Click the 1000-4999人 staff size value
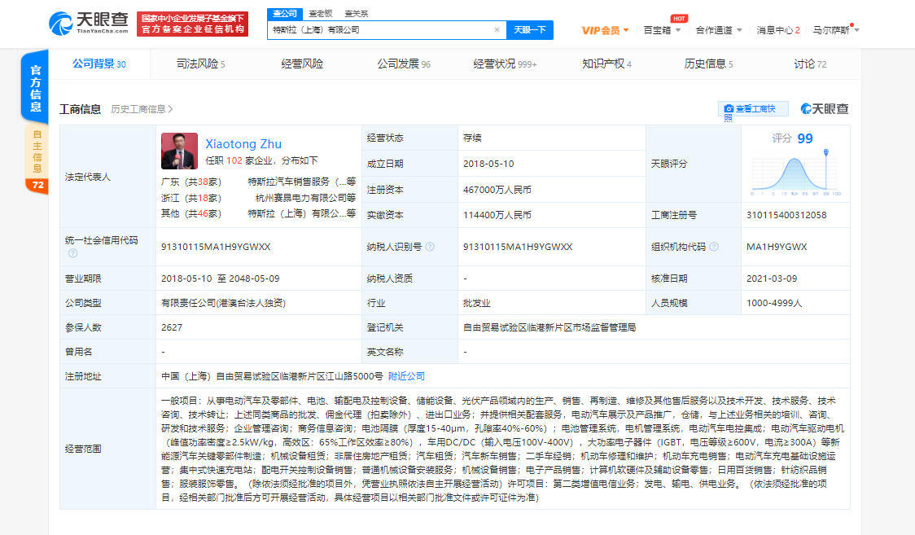 [x=774, y=303]
